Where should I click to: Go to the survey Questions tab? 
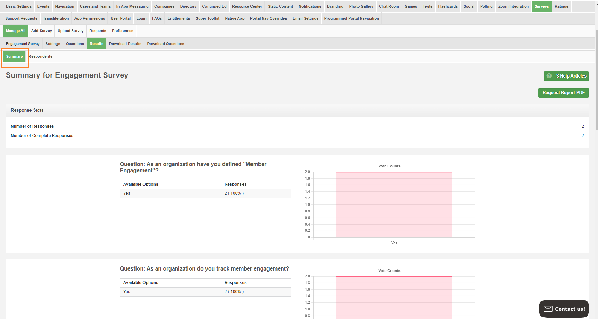point(75,44)
